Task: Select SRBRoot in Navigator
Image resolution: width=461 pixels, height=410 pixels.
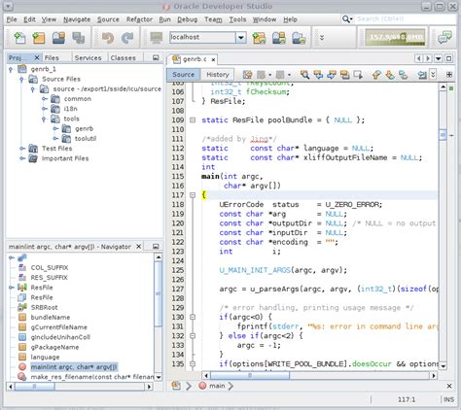Action: coord(44,307)
